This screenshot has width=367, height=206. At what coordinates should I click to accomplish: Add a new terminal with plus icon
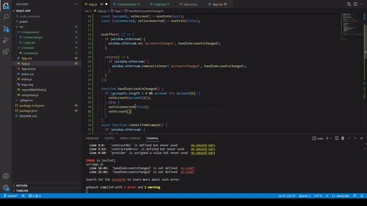click(327, 138)
